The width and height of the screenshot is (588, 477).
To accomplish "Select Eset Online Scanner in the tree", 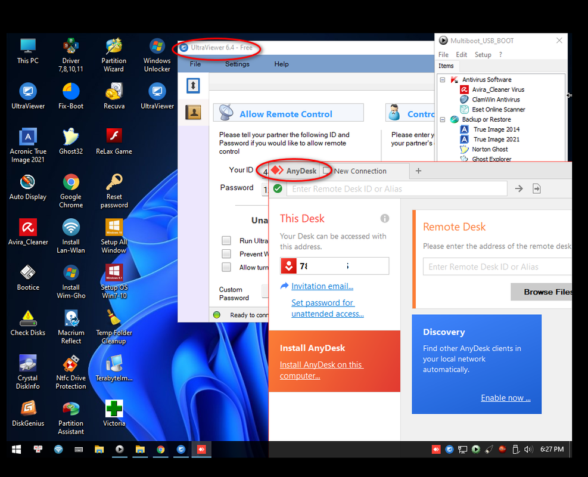I will click(x=498, y=110).
